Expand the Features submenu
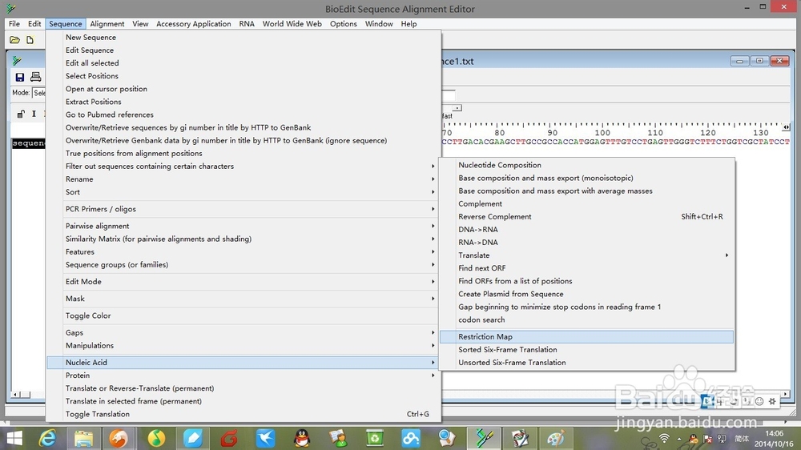Image resolution: width=801 pixels, height=450 pixels. pos(244,251)
